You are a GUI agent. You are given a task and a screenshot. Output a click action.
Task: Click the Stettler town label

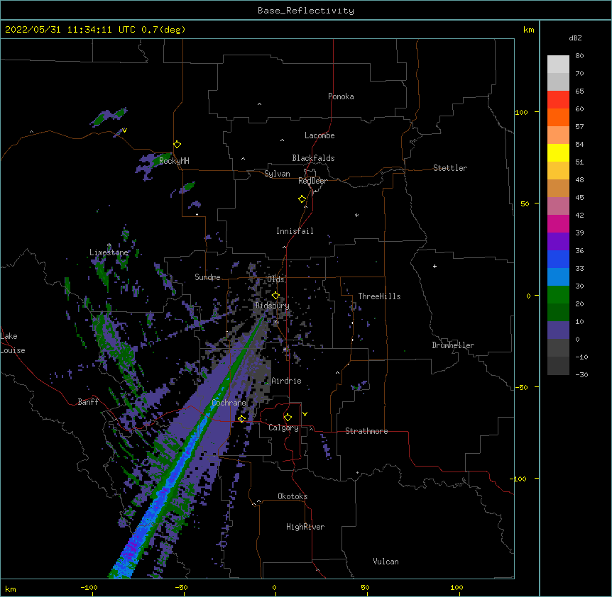coord(450,168)
